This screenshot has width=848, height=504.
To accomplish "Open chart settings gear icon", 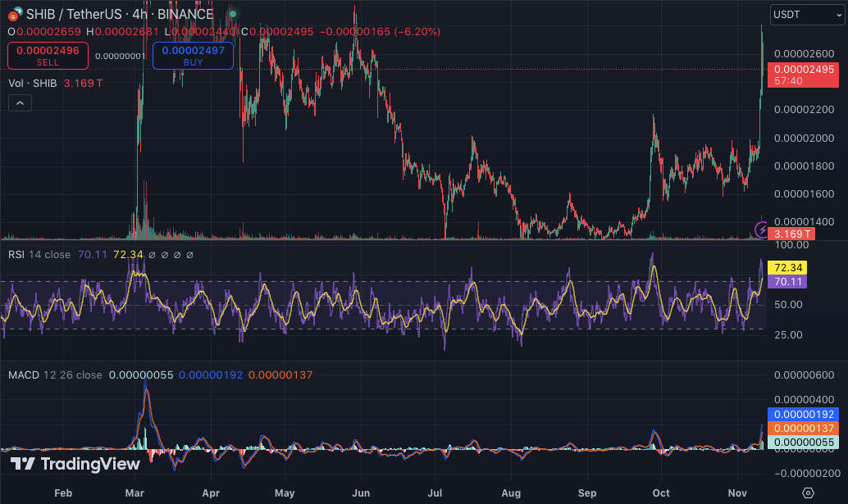I will (808, 493).
